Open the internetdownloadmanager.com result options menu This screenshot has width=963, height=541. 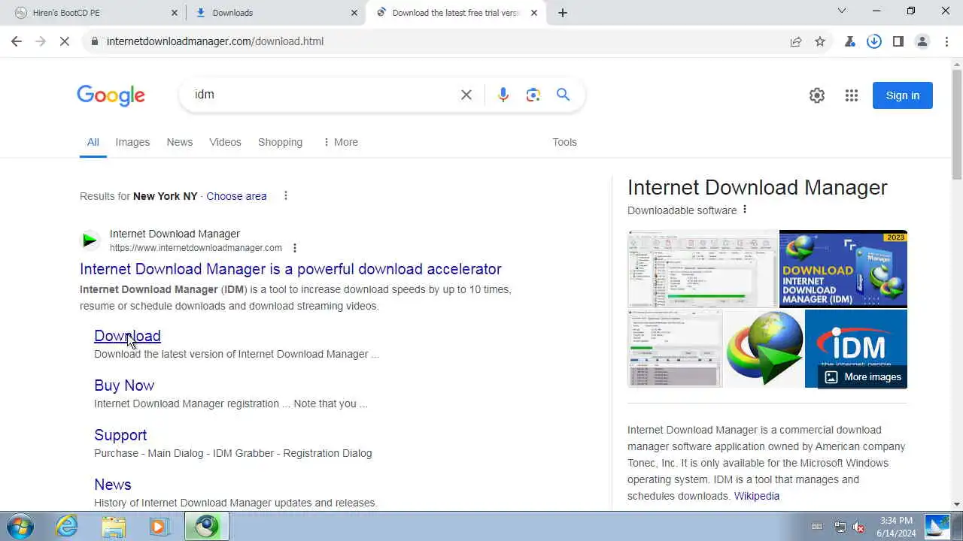[x=295, y=248]
